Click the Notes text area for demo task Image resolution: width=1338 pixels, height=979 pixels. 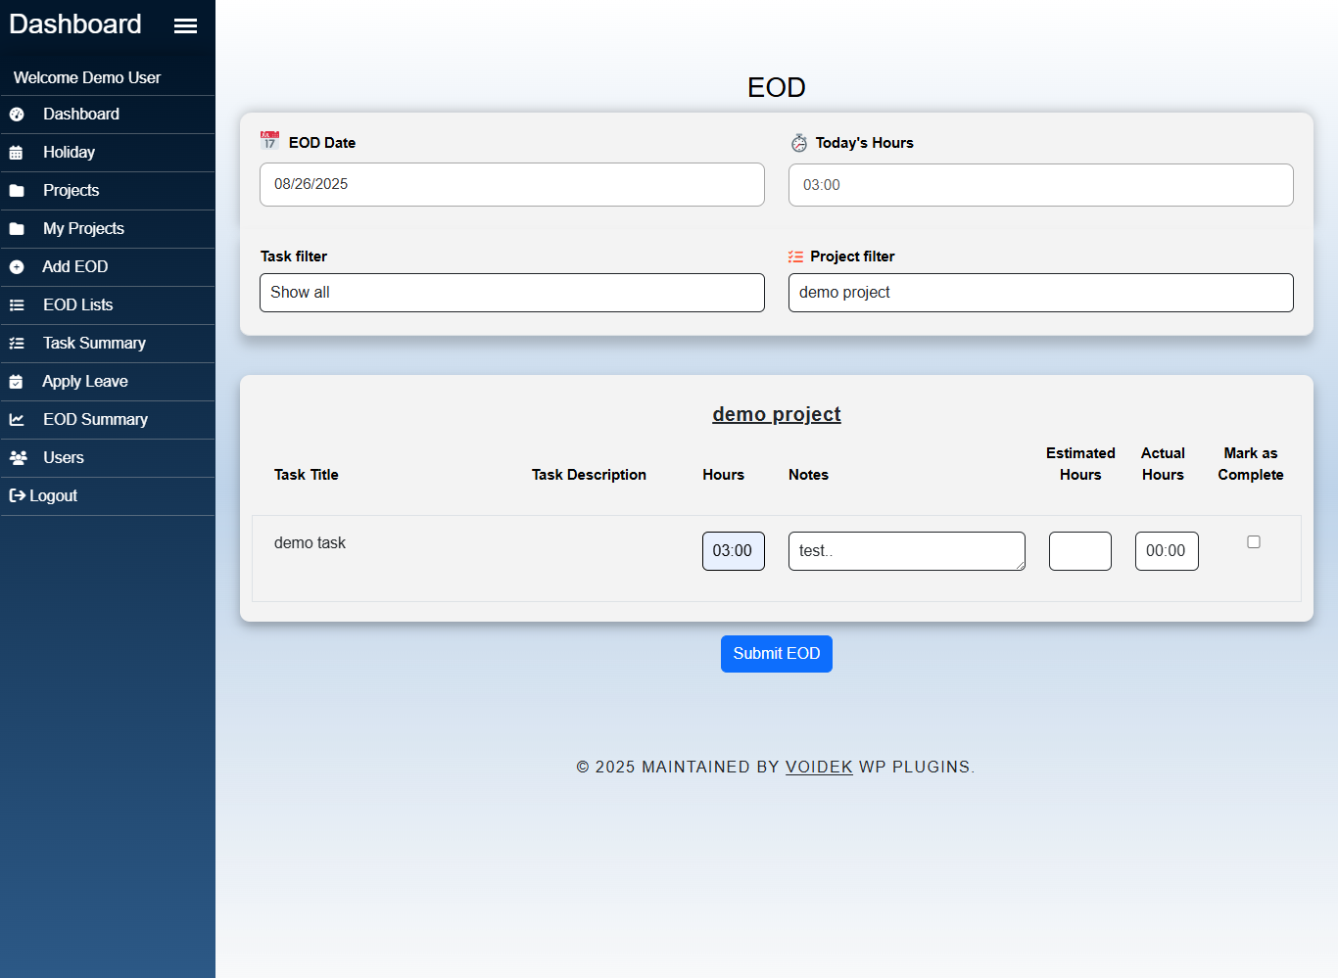(906, 551)
